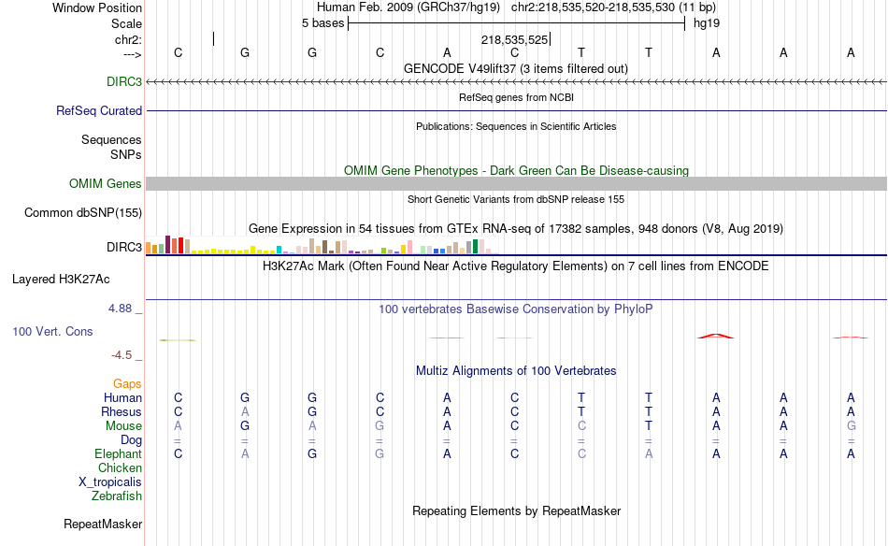The height and width of the screenshot is (546, 888).
Task: Click 100 vertebrates Basewise Conservation by PhyloP
Action: pyautogui.click(x=516, y=309)
